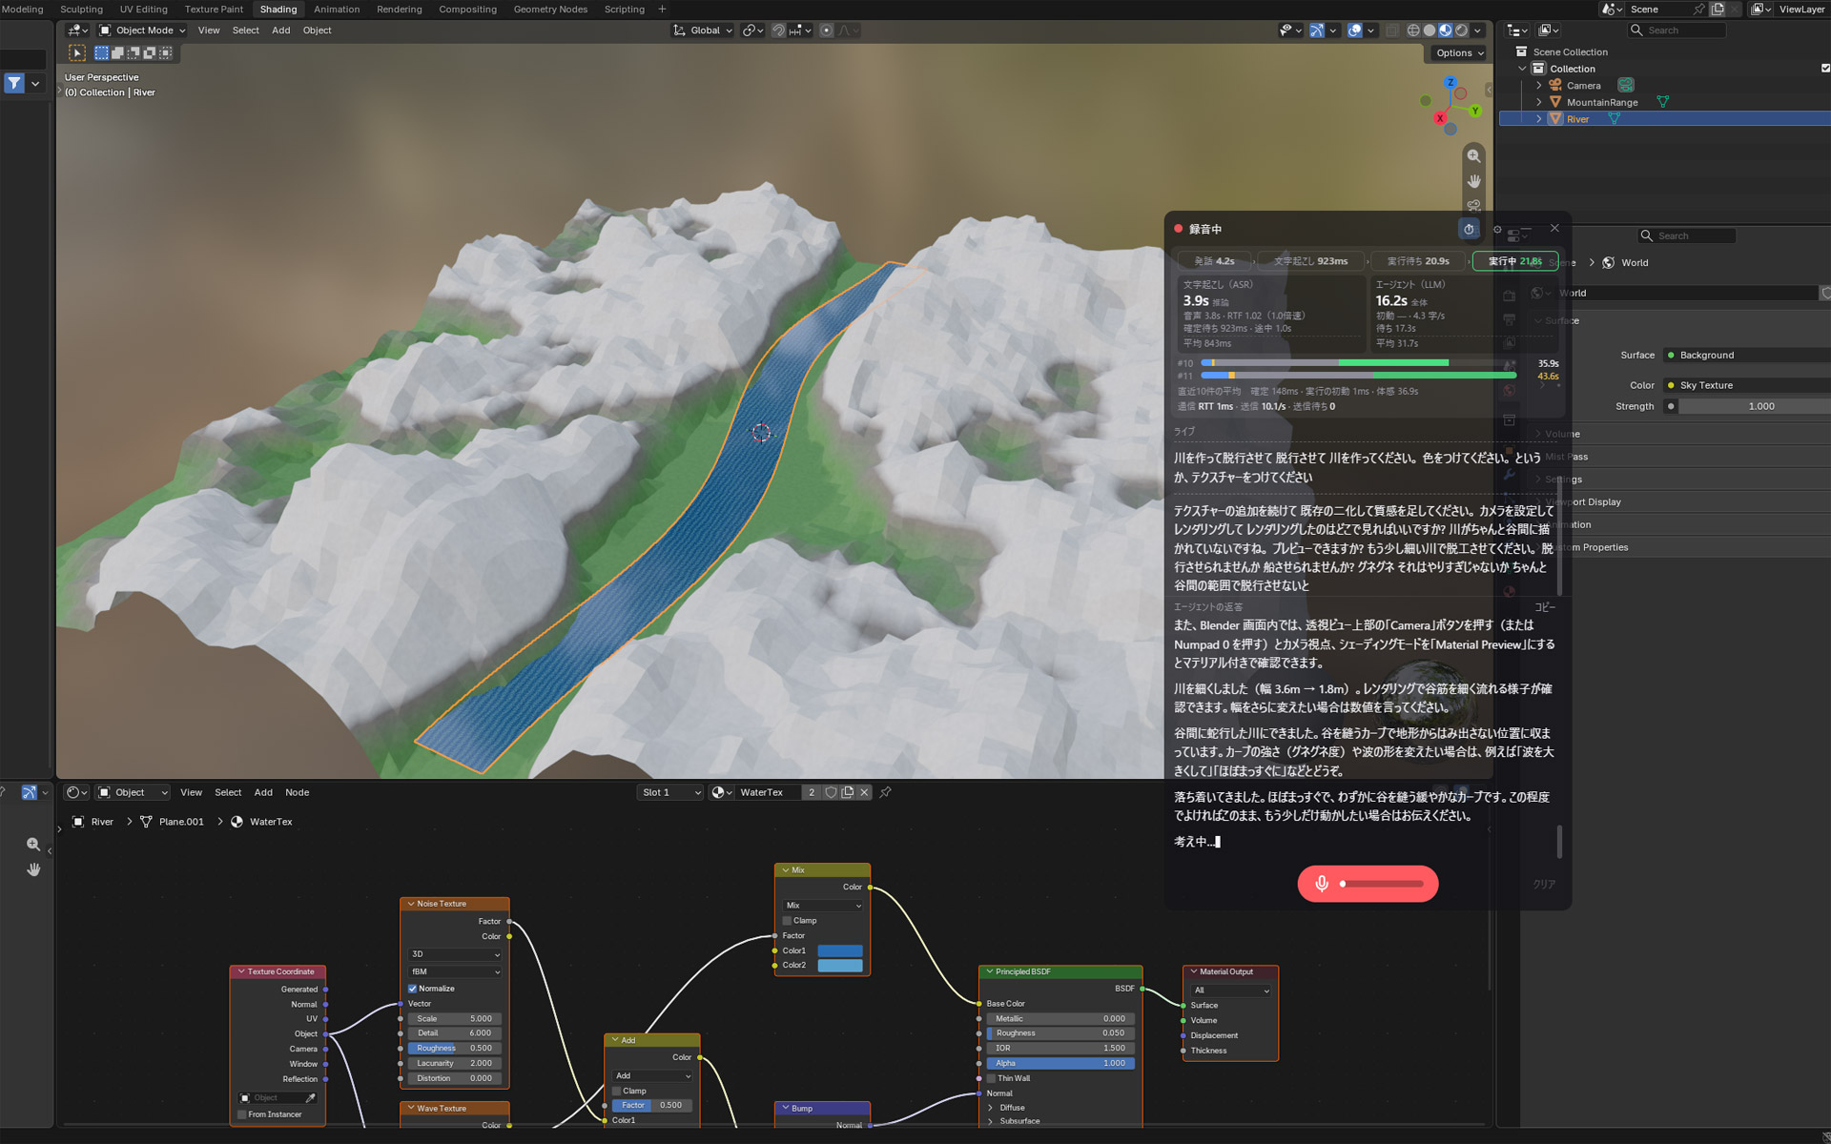Click the viewport pan hand icon

(x=1473, y=181)
